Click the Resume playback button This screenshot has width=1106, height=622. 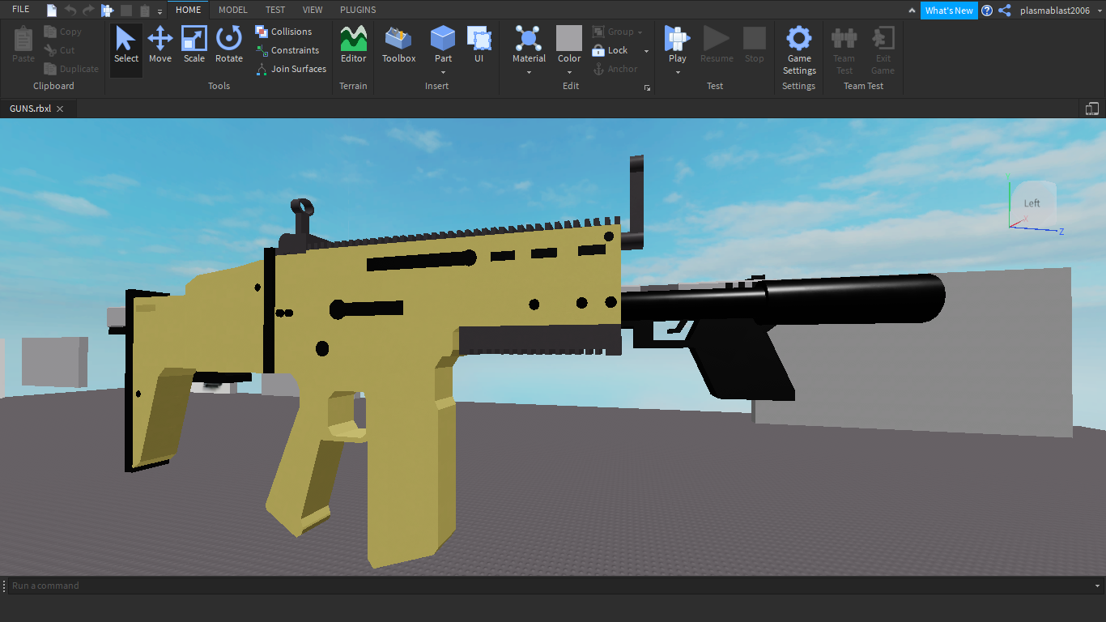pos(717,45)
